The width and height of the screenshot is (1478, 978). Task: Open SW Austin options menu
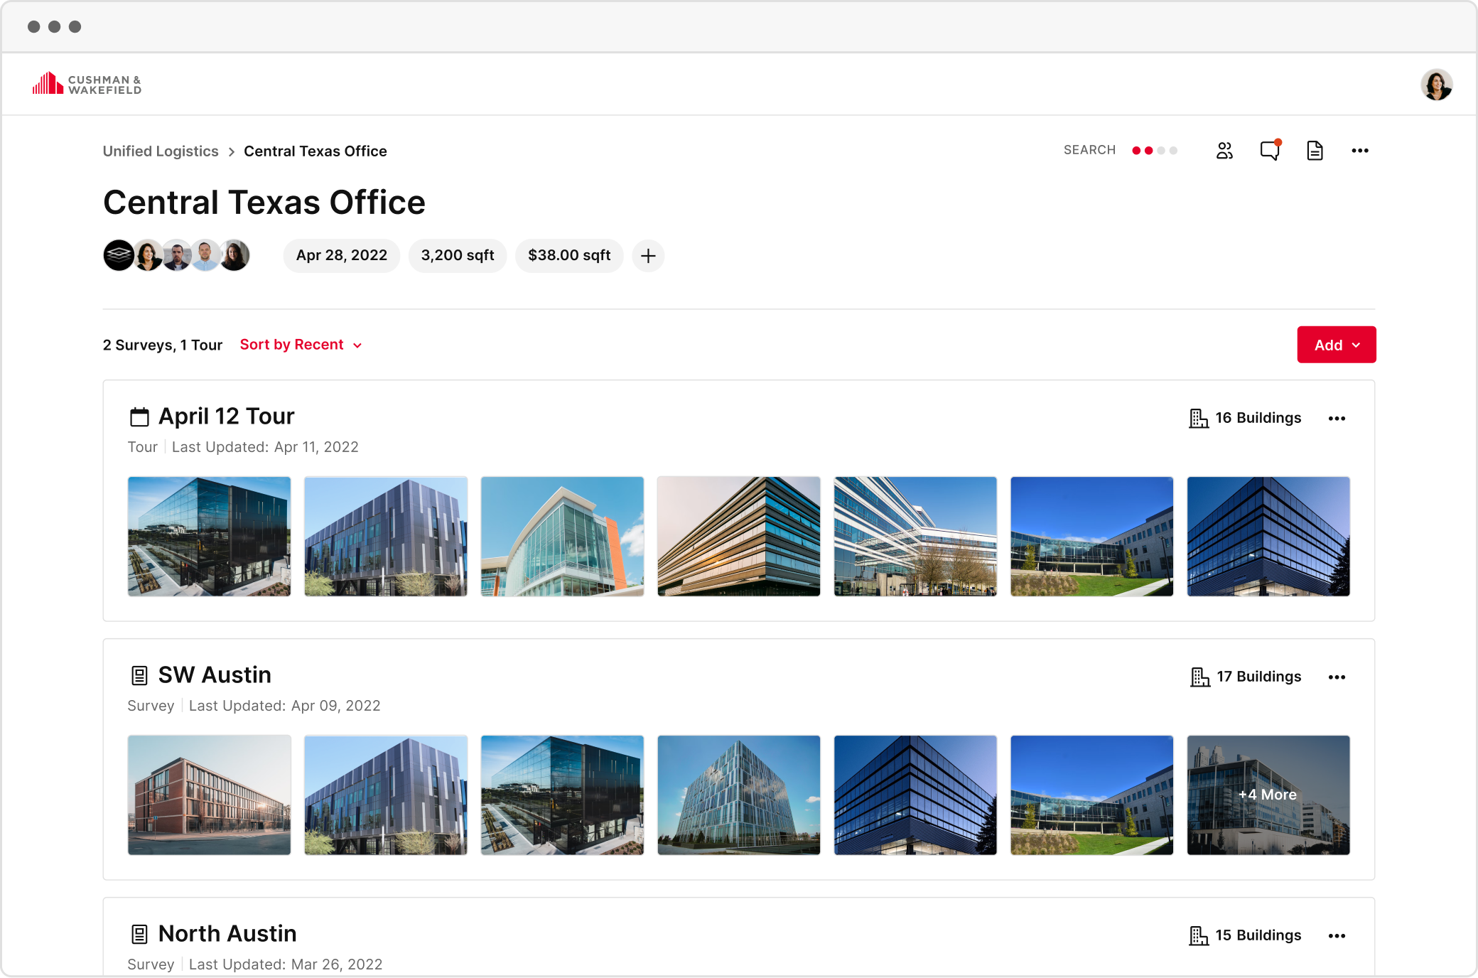tap(1337, 677)
